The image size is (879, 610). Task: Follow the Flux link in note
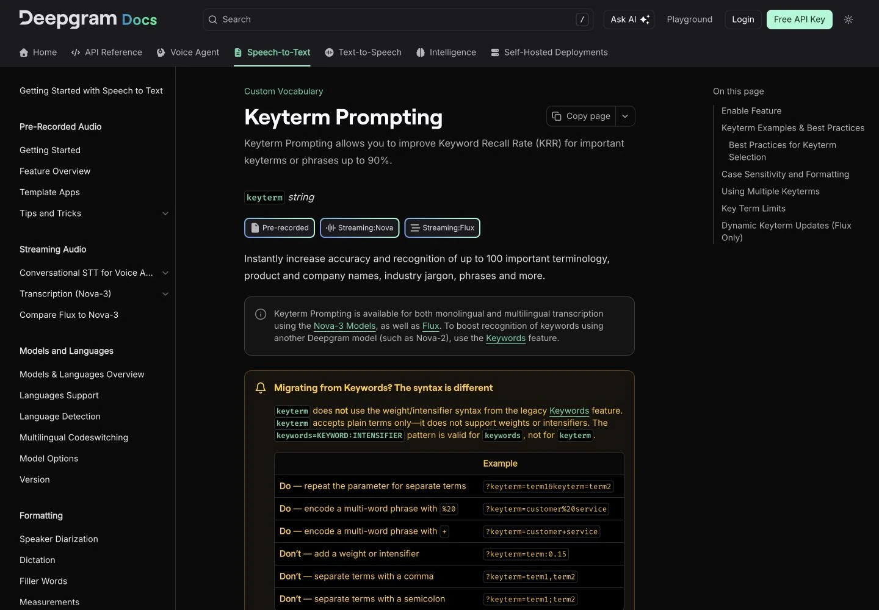[431, 326]
